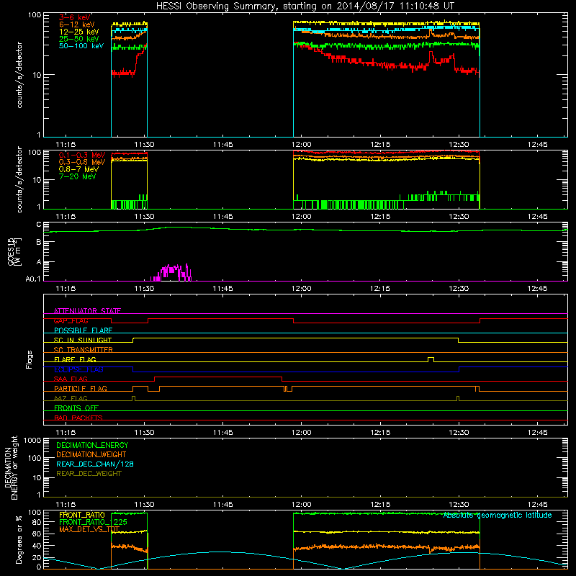
Task: Click the 12:45 tick label under GOES15 panel
Action: (x=537, y=289)
